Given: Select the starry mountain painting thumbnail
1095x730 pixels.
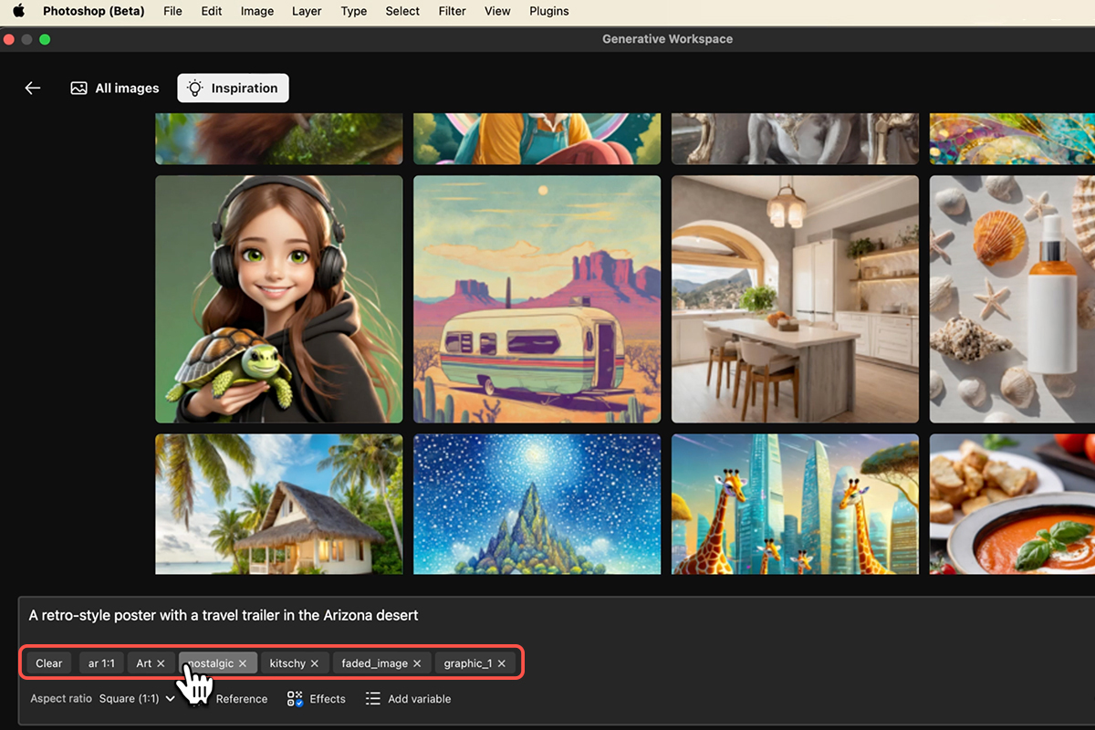Looking at the screenshot, I should pos(537,504).
